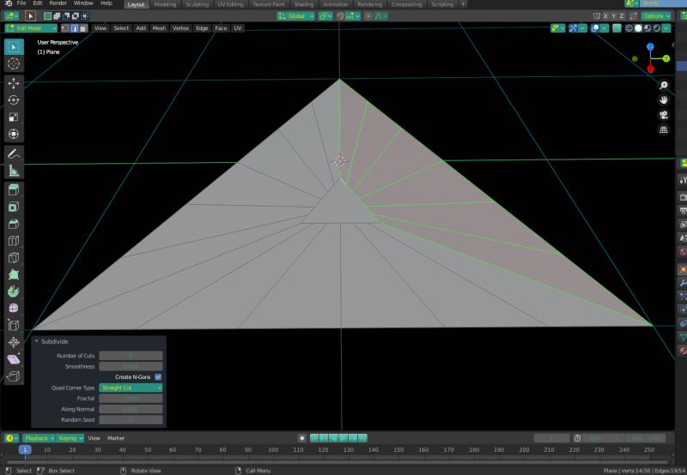The height and width of the screenshot is (475, 687).
Task: Pick the Loop Cut tool
Action: (14, 241)
